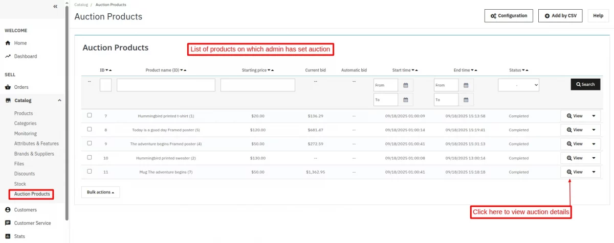Sort Start time descending arrow

pos(413,70)
